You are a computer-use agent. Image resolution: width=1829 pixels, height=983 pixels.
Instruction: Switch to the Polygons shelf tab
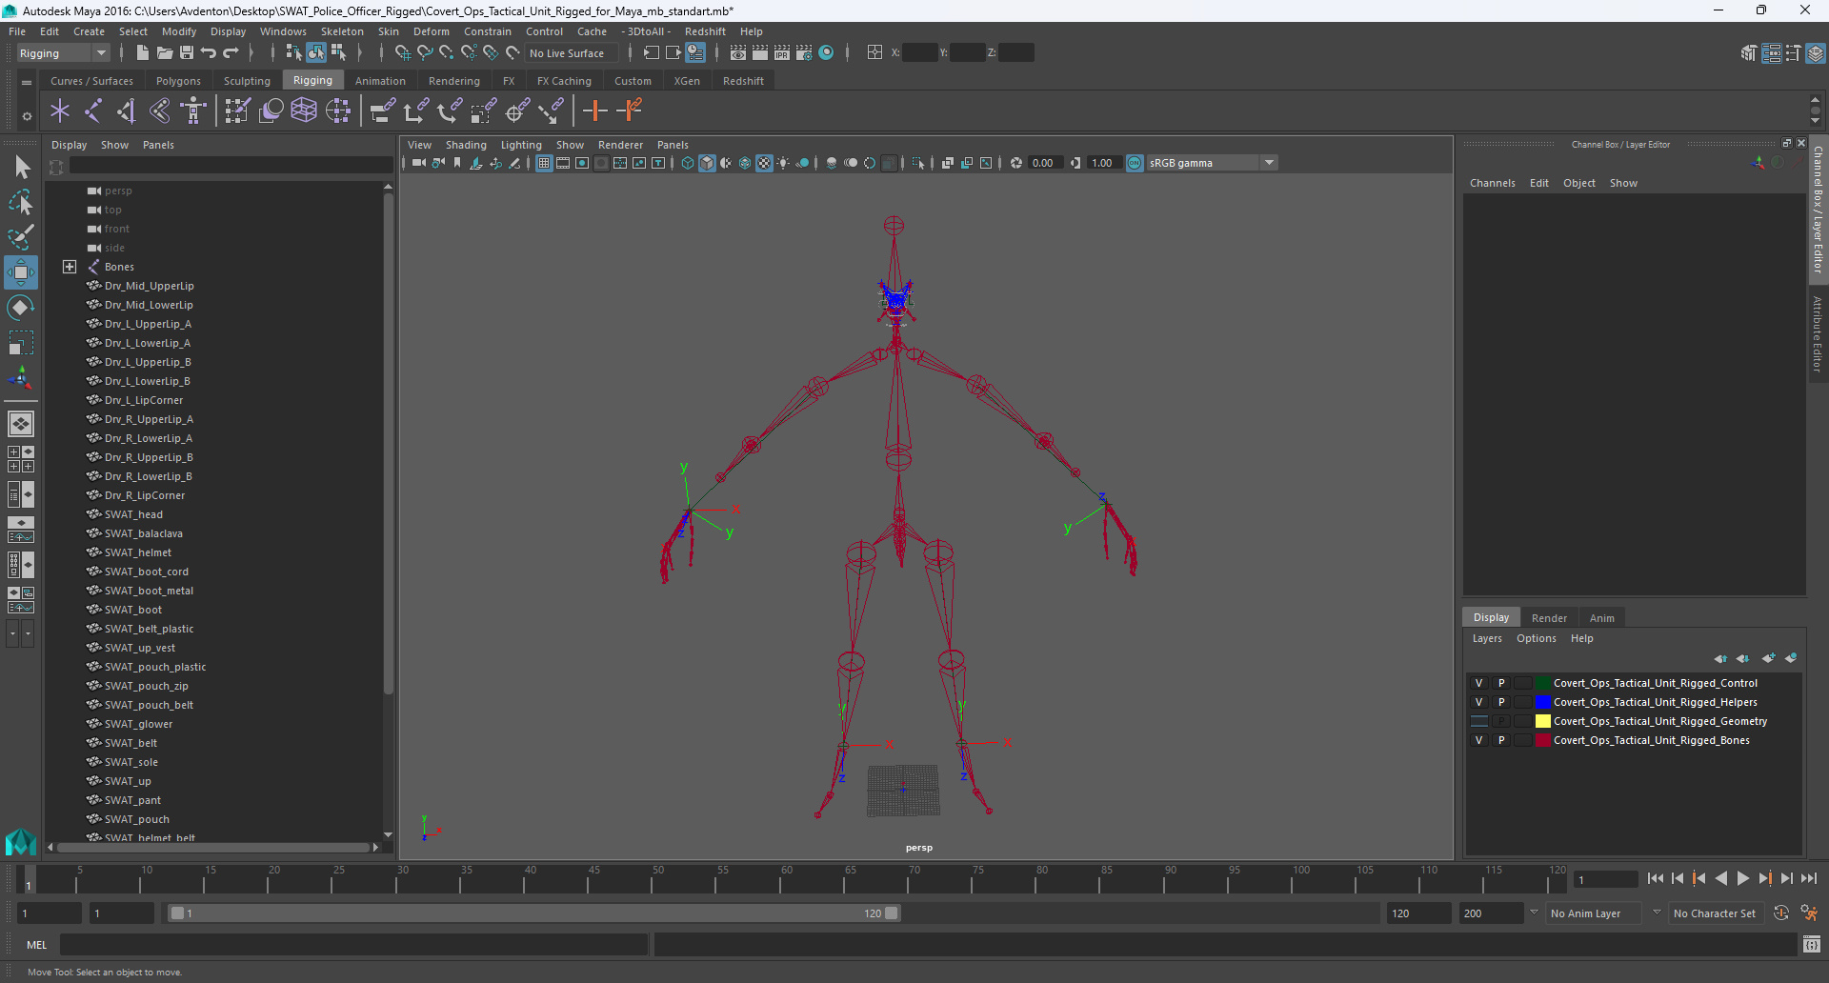click(178, 81)
